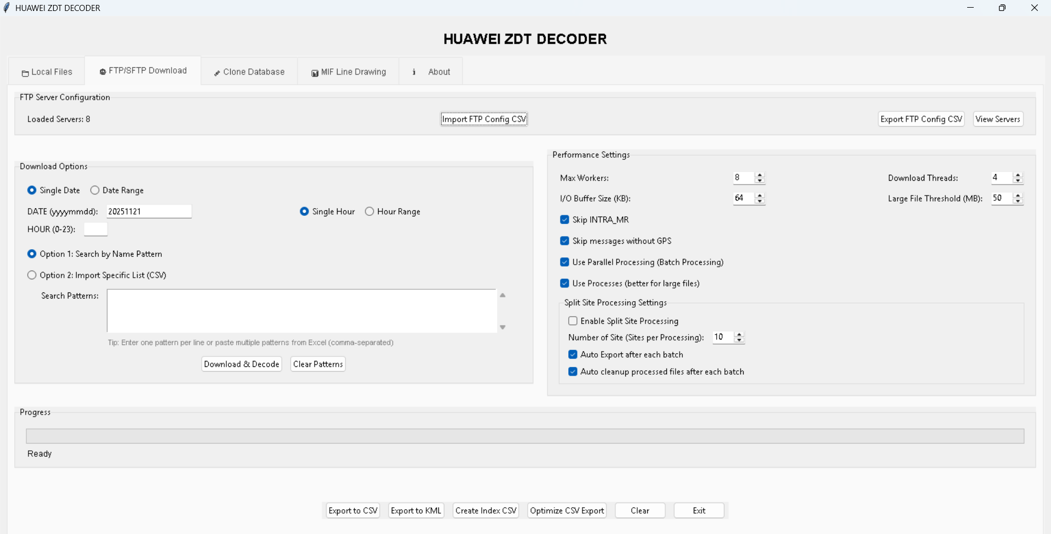Image resolution: width=1051 pixels, height=534 pixels.
Task: Enable Split Site Processing checkbox
Action: tap(573, 321)
